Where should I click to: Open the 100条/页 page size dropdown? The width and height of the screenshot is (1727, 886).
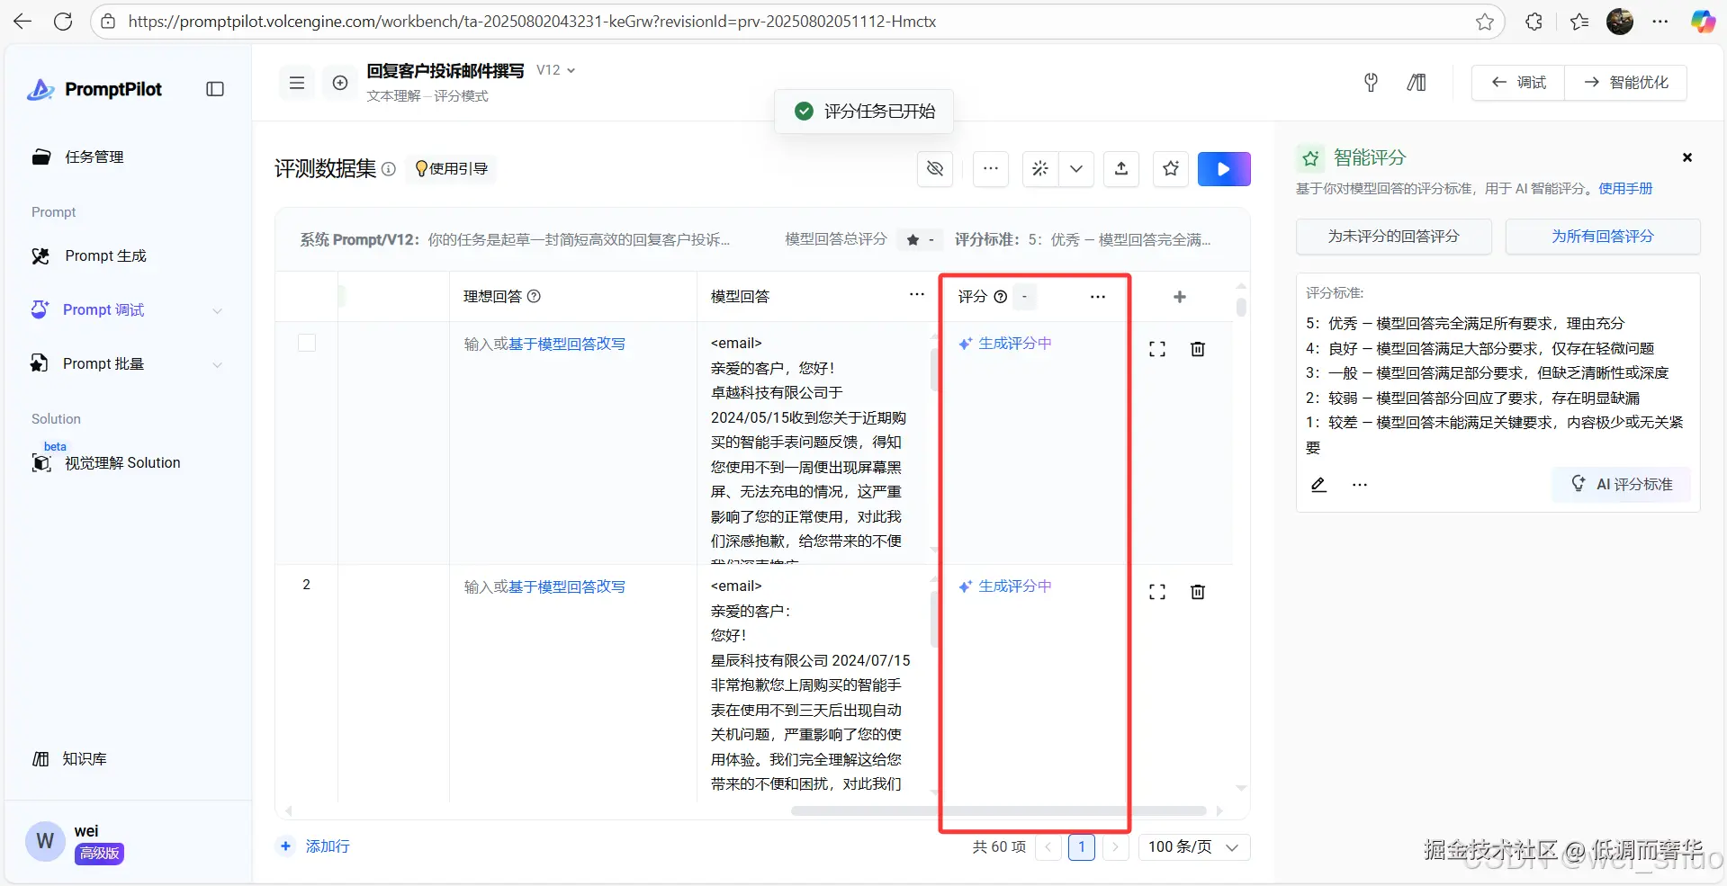point(1193,846)
